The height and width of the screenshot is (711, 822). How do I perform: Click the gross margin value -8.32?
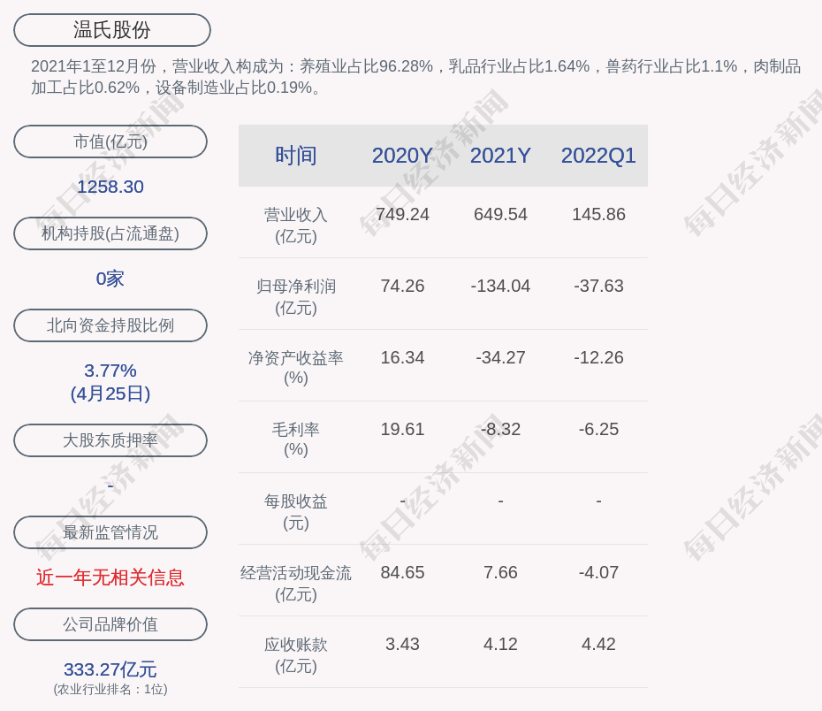pos(500,429)
